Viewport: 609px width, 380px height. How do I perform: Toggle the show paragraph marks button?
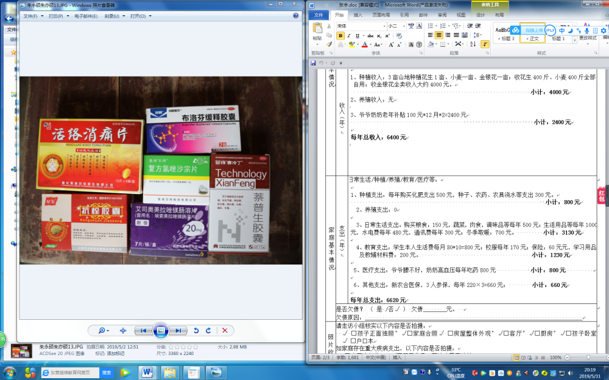(485, 44)
